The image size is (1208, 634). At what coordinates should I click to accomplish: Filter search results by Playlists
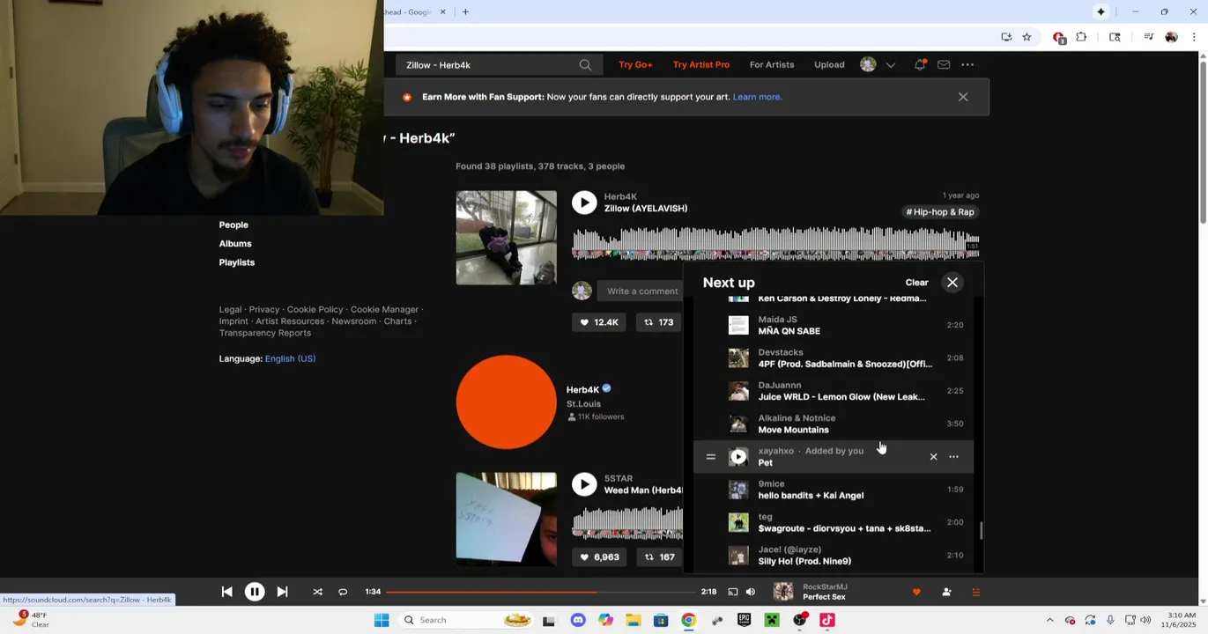point(237,262)
